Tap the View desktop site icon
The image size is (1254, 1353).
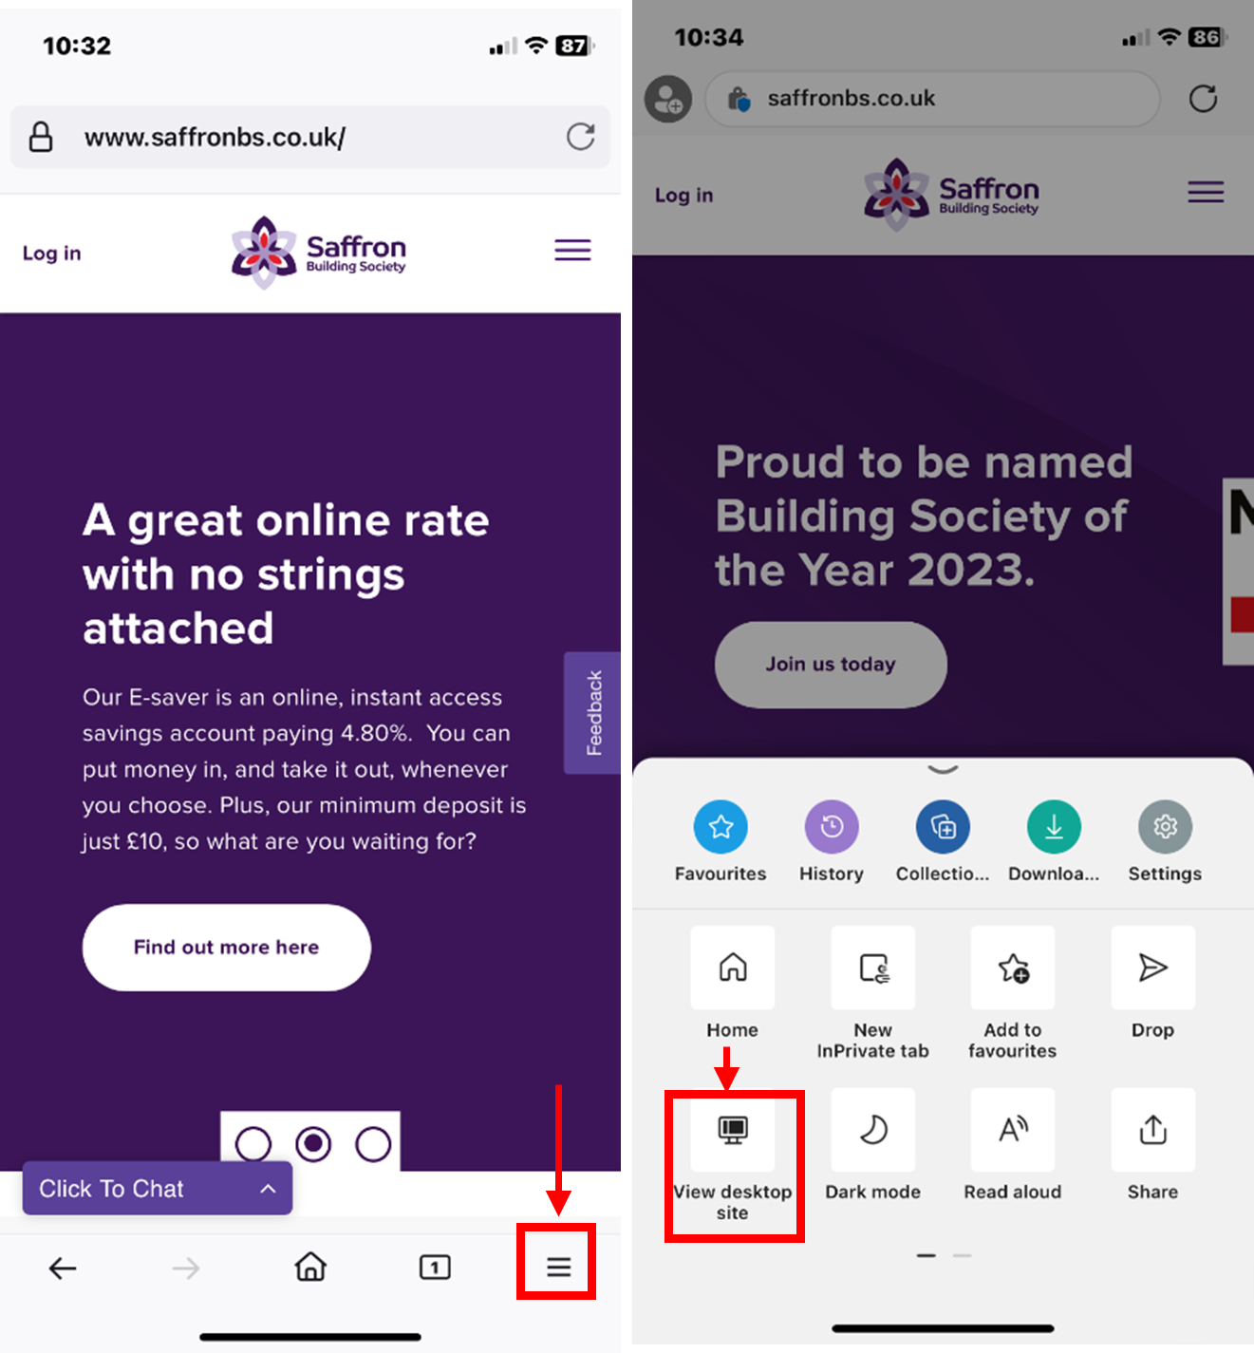pyautogui.click(x=733, y=1130)
